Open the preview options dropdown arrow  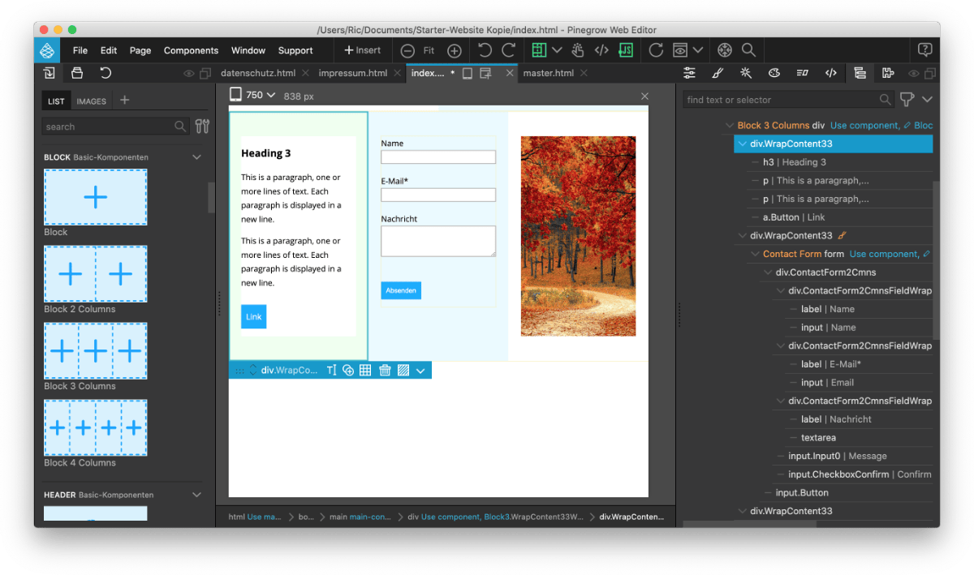click(698, 50)
